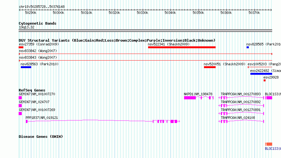
Task: Select the nsv833842 (Wong2007) red line
Action: coord(146,54)
